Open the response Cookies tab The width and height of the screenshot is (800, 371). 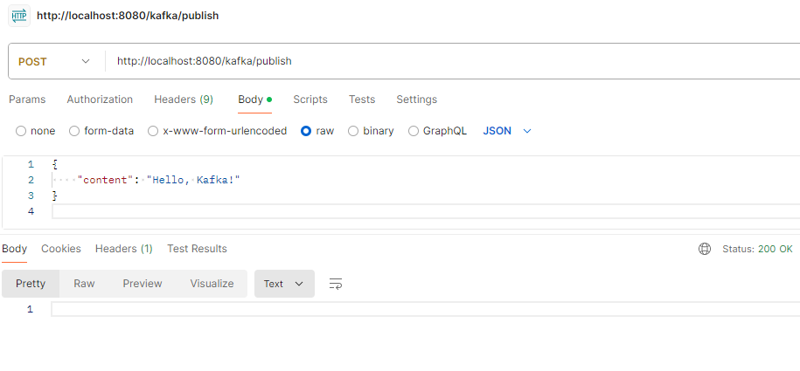click(x=61, y=249)
